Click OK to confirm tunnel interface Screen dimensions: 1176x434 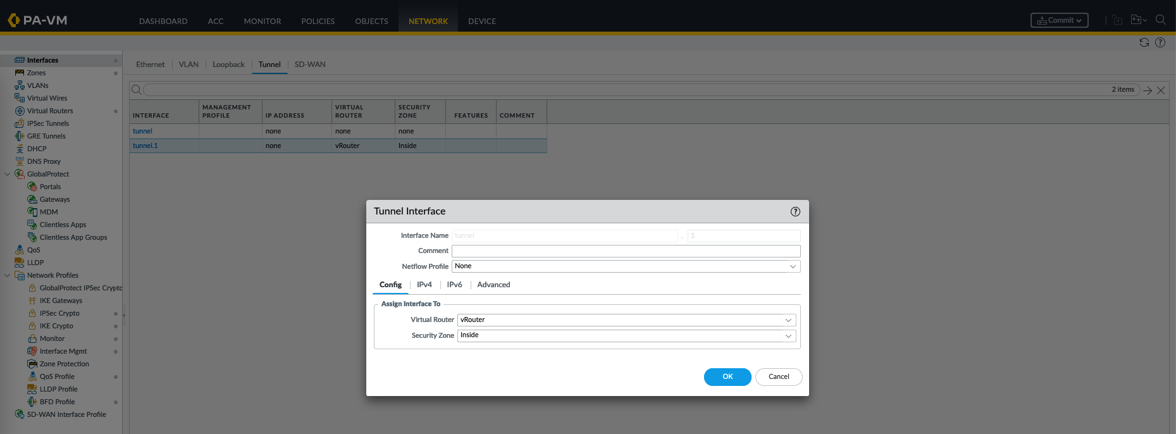(x=727, y=376)
